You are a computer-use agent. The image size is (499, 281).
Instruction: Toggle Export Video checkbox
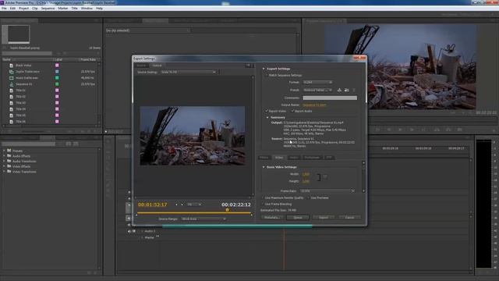267,111
